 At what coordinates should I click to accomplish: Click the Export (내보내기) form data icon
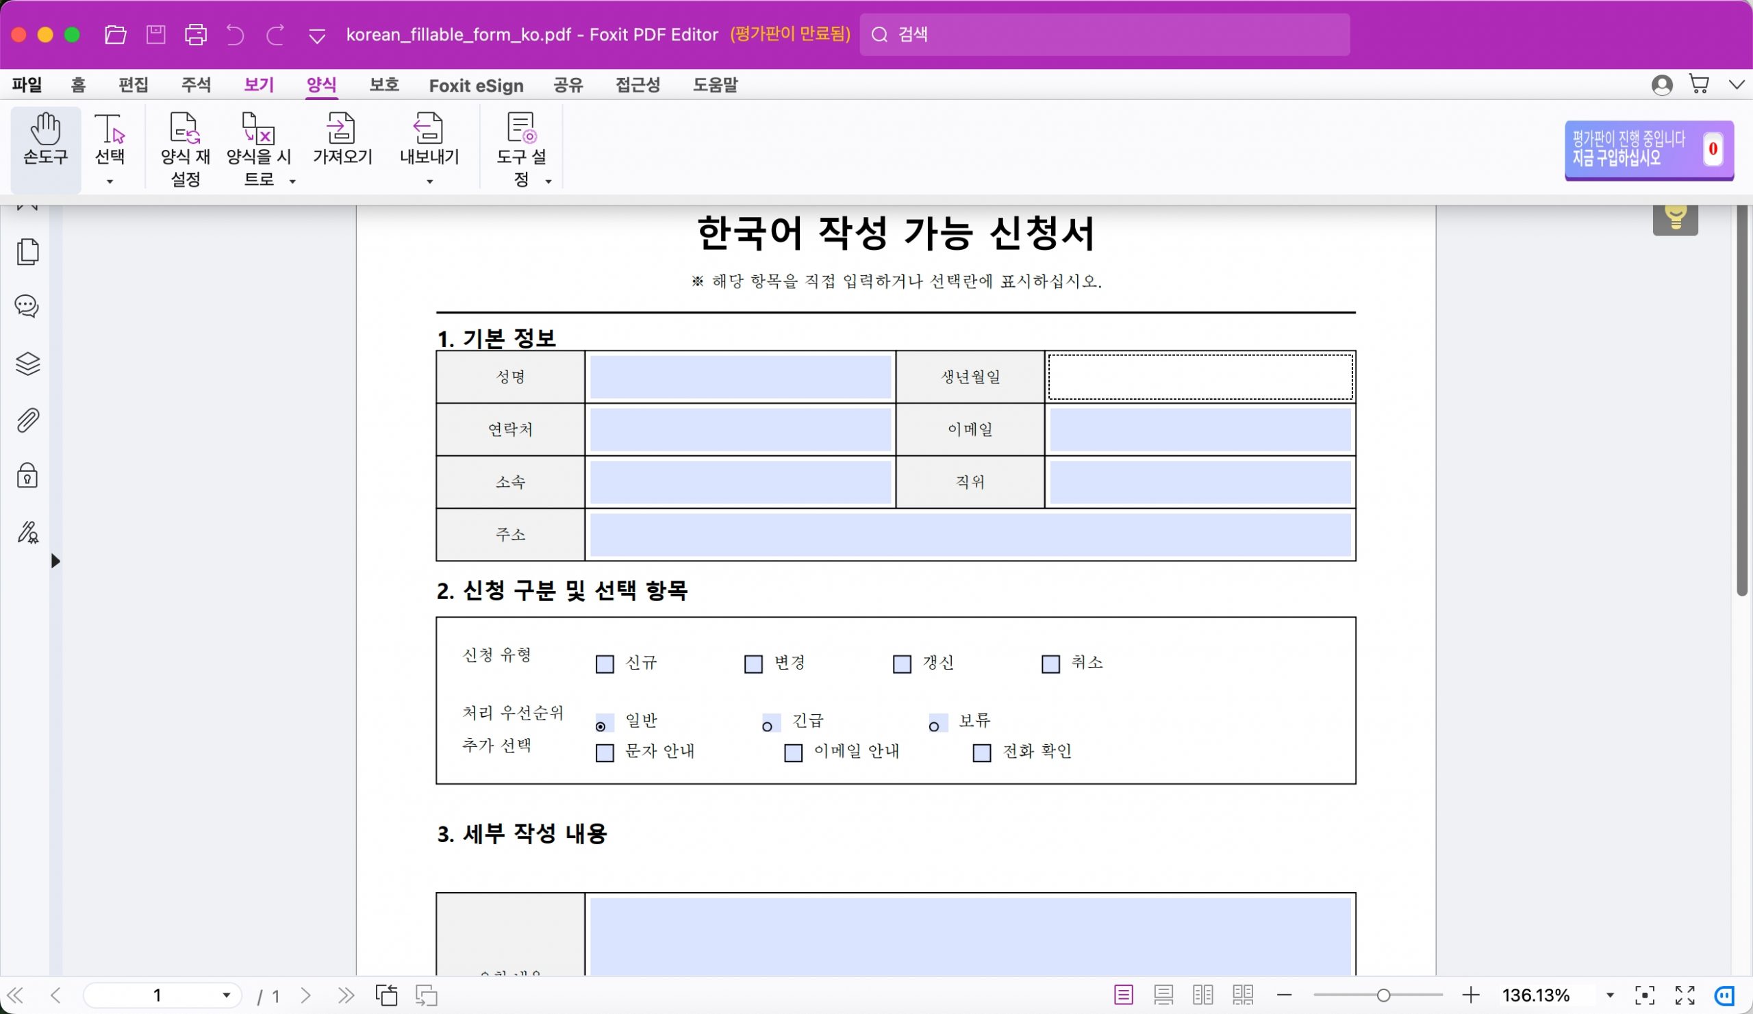coord(429,129)
